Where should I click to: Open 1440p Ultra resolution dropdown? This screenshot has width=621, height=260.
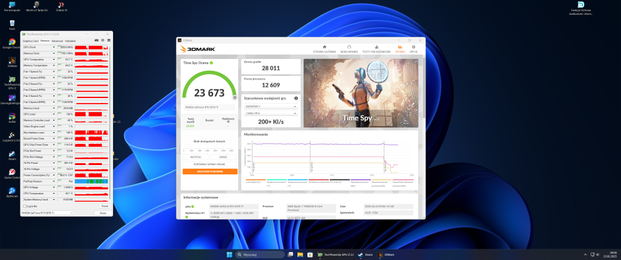click(271, 113)
